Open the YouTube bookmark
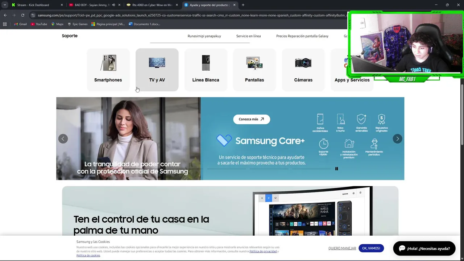This screenshot has width=464, height=261. click(x=39, y=24)
